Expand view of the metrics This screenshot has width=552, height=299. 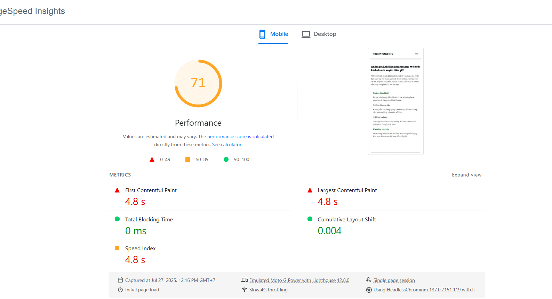pyautogui.click(x=466, y=175)
